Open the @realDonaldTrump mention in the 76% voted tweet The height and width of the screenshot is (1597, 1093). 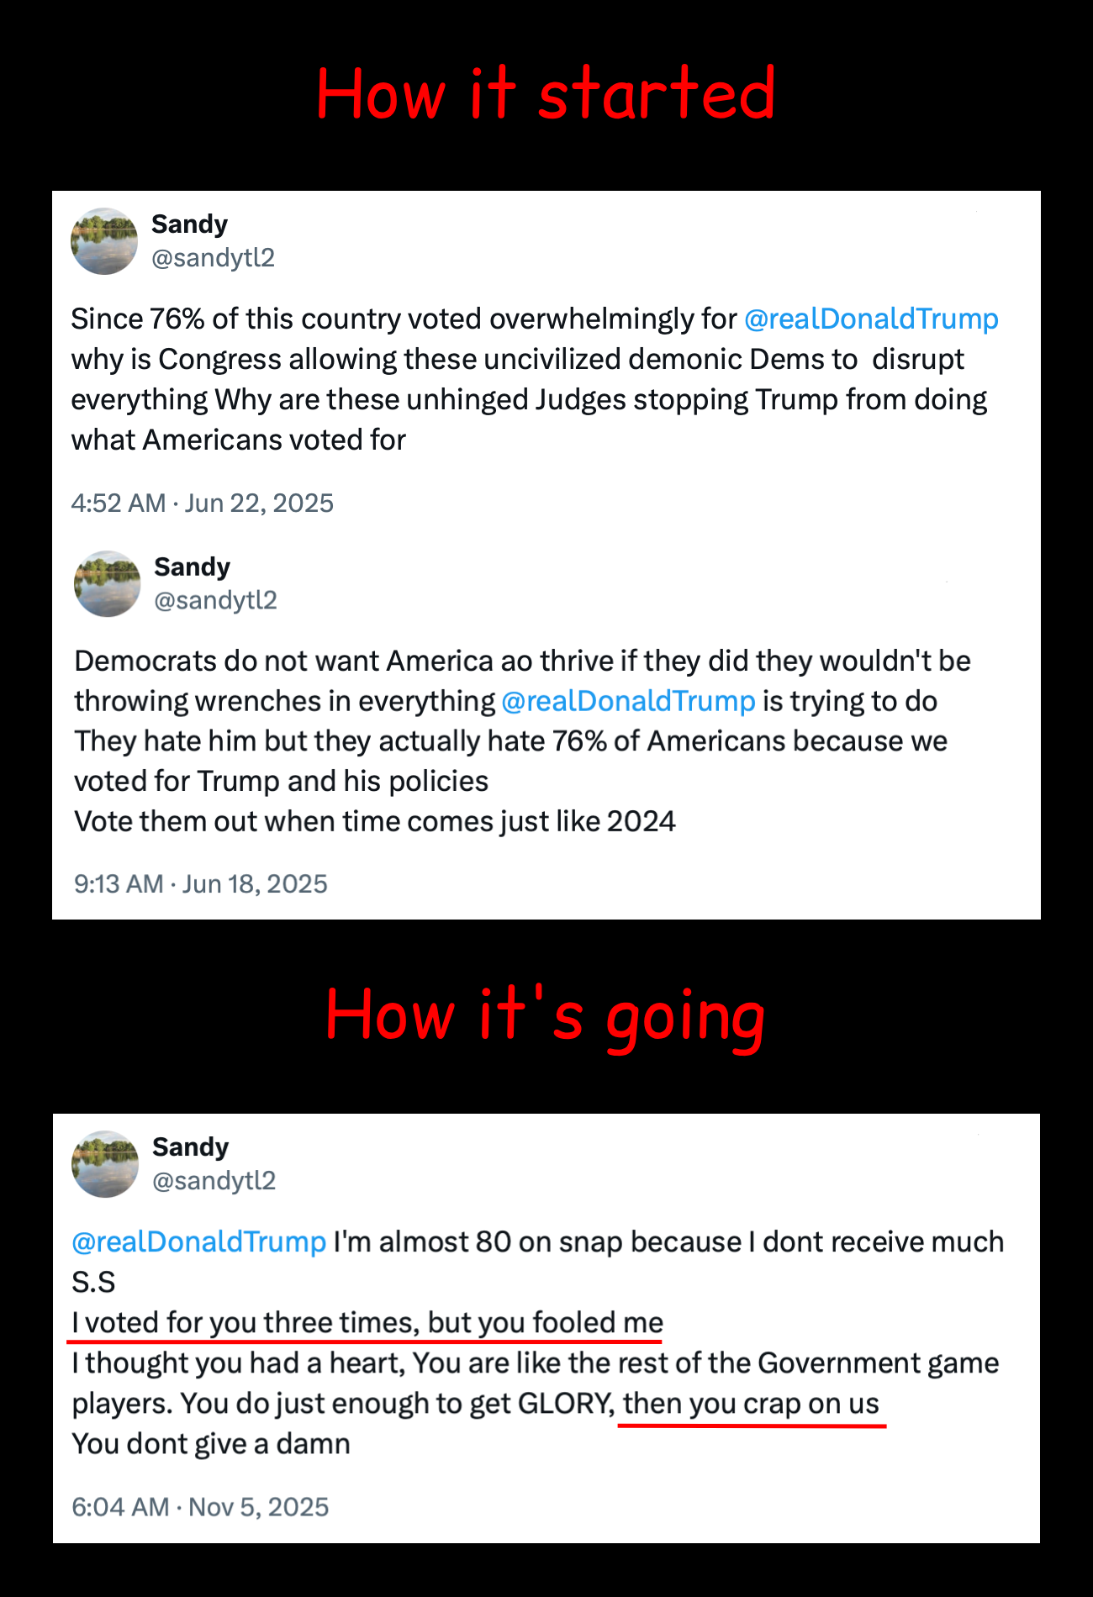tap(871, 319)
